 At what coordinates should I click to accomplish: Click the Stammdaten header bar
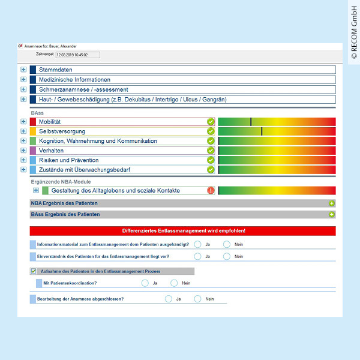(x=183, y=70)
